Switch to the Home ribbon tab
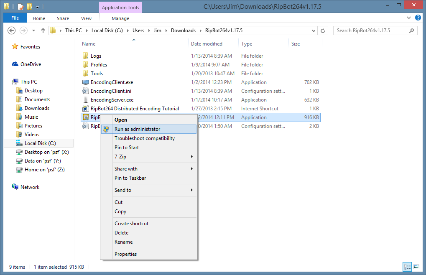 [x=39, y=18]
